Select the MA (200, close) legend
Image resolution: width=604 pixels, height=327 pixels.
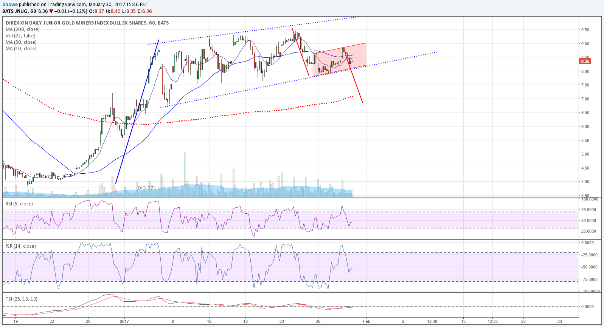22,29
